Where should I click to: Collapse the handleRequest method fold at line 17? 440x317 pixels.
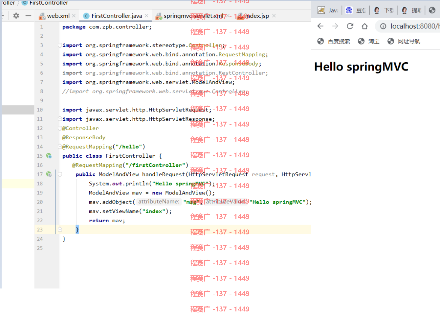pos(60,174)
